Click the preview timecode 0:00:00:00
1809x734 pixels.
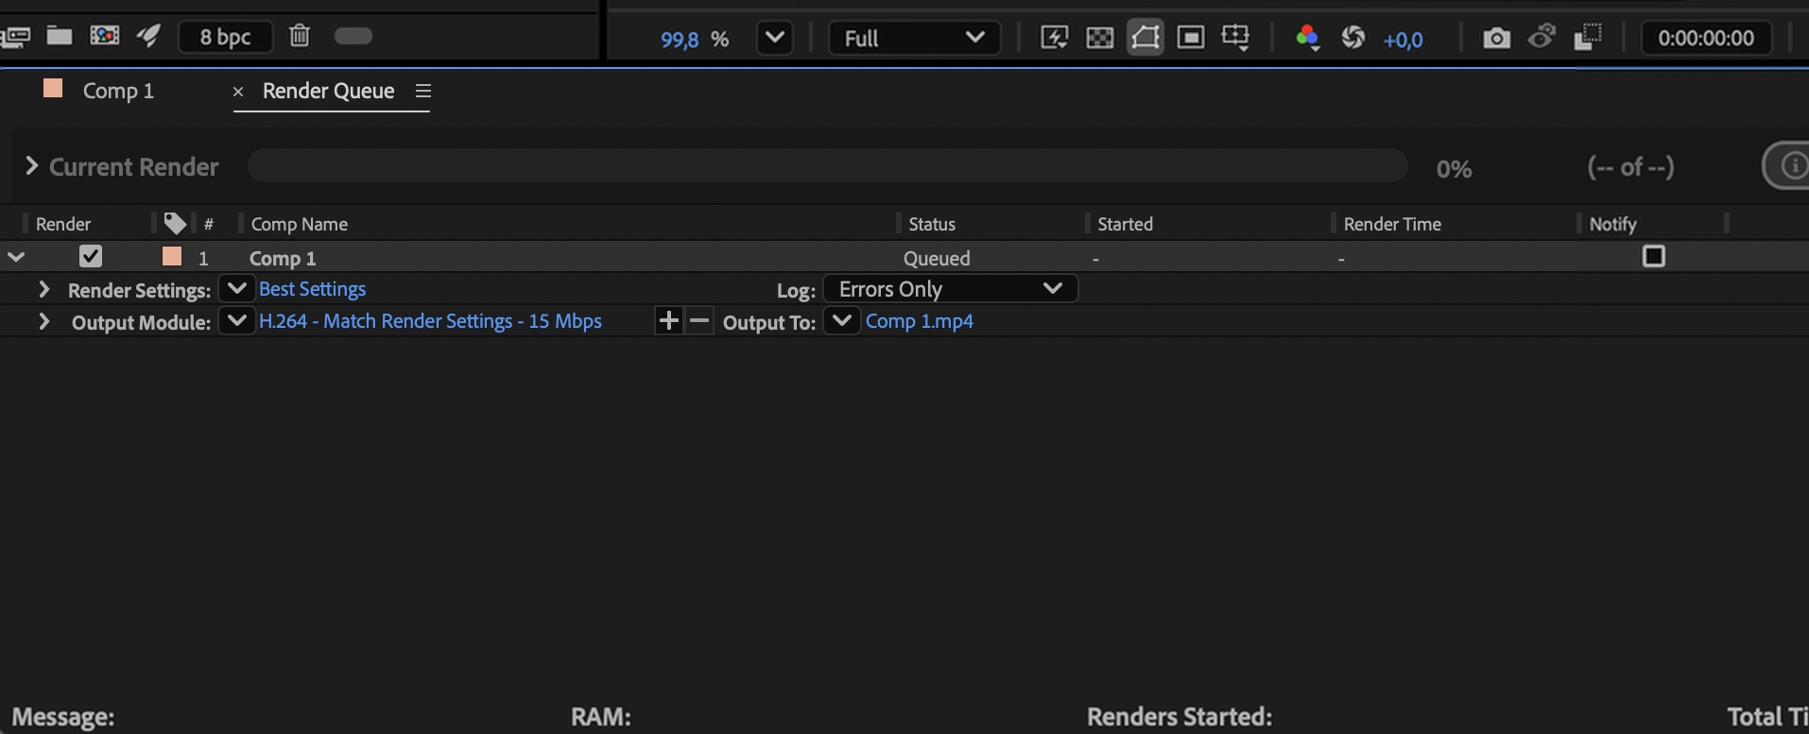tap(1706, 38)
